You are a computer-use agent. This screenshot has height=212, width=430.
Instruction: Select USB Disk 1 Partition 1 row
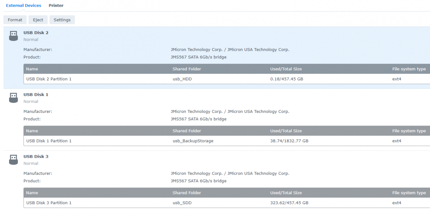(49, 141)
